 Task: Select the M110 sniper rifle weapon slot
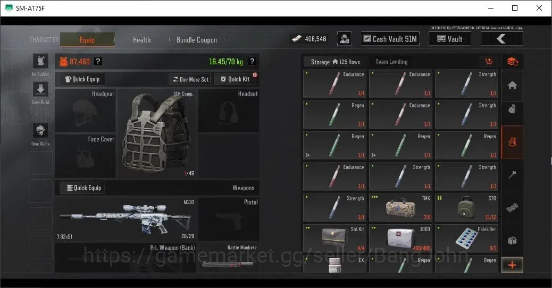click(x=126, y=219)
